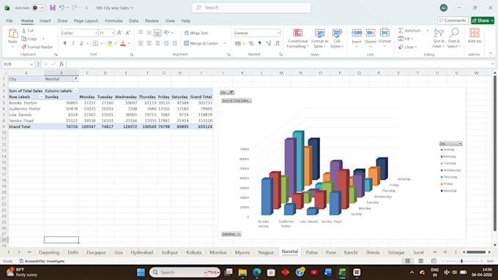Open the Nainital city filter dropdown
Image resolution: width=498 pixels, height=280 pixels.
[x=75, y=79]
